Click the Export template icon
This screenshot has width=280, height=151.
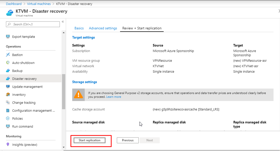(x=8, y=37)
